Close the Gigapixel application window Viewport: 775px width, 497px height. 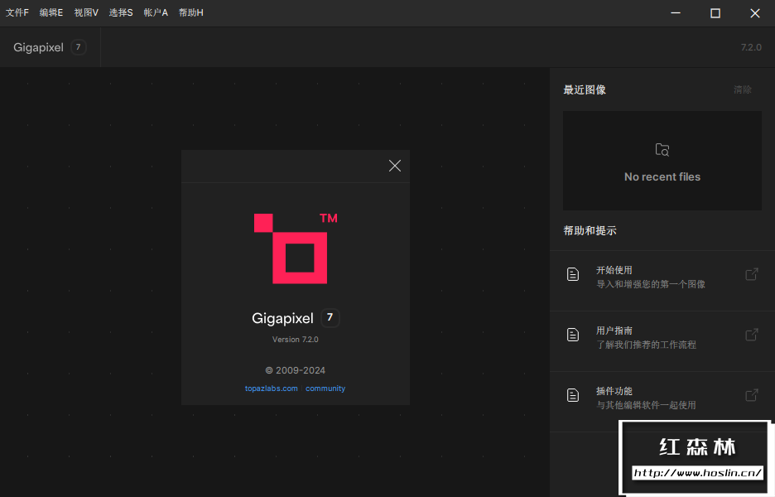(x=755, y=13)
